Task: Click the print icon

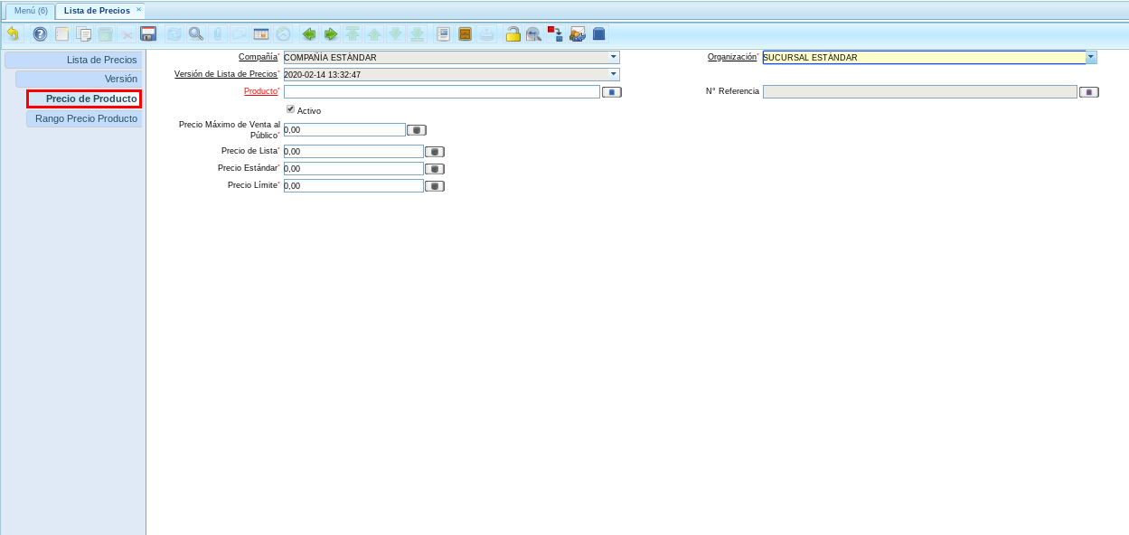Action: [x=486, y=34]
